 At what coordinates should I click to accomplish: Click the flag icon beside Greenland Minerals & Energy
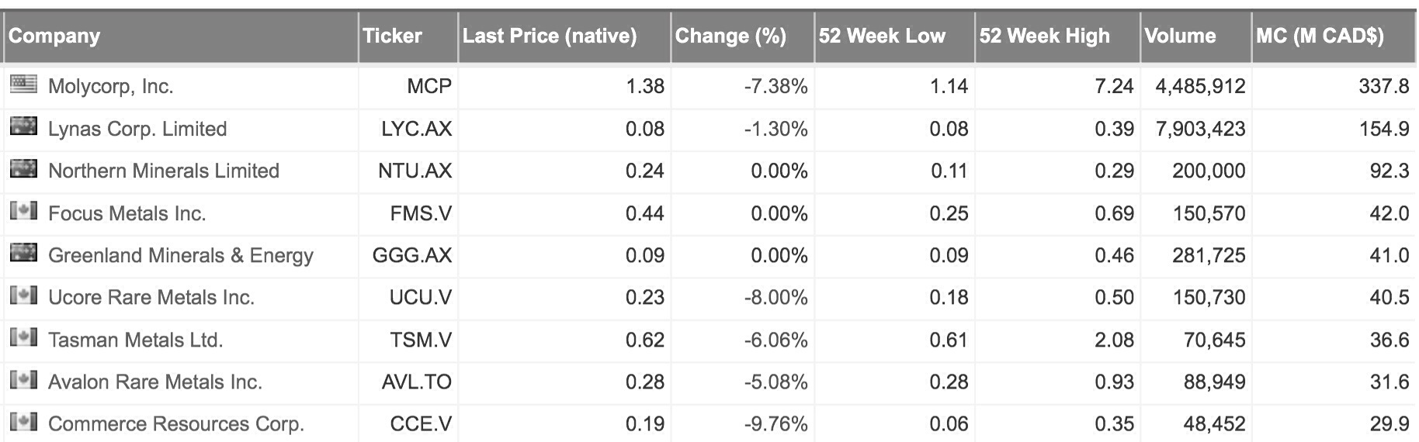pos(23,254)
